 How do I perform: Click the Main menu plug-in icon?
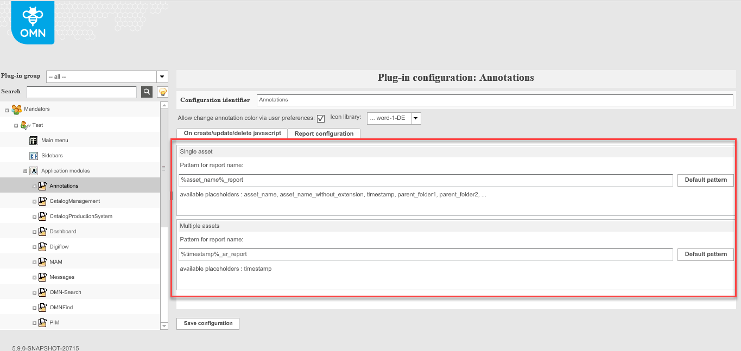(x=34, y=140)
